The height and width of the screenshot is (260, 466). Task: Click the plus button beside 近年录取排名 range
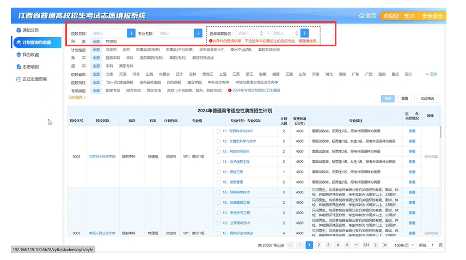tap(304, 33)
